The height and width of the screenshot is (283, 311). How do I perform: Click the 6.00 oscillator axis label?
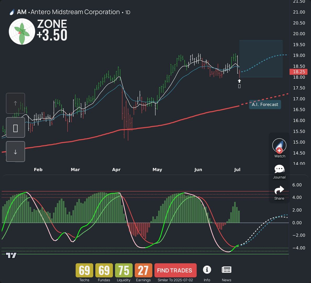[x=297, y=185]
